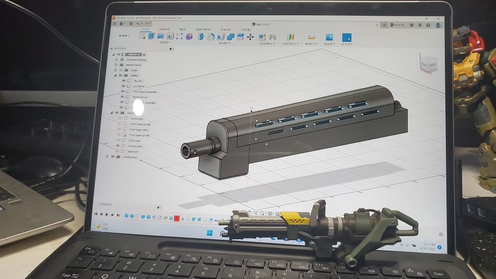The height and width of the screenshot is (279, 496).
Task: Open the user account avatar
Action: (x=438, y=25)
